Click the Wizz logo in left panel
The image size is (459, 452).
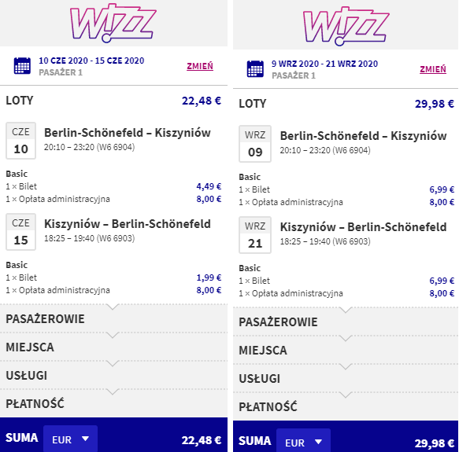(x=113, y=23)
